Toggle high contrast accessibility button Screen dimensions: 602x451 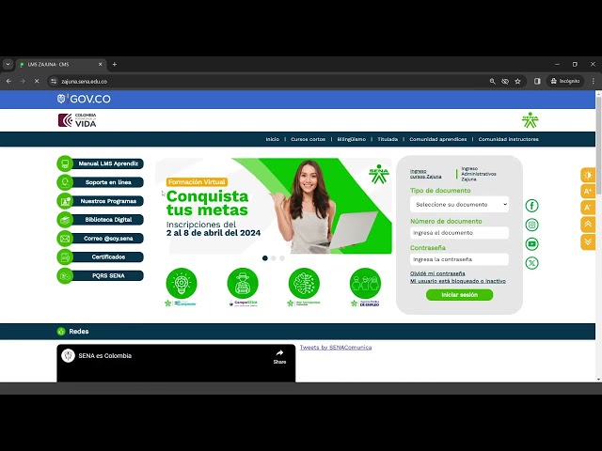pyautogui.click(x=588, y=175)
